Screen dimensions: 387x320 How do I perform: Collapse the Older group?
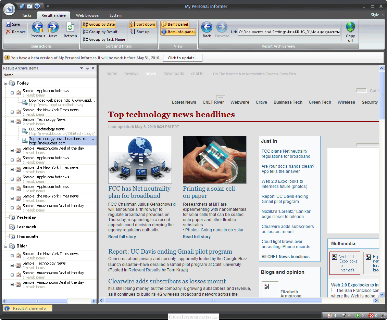pos(6,246)
